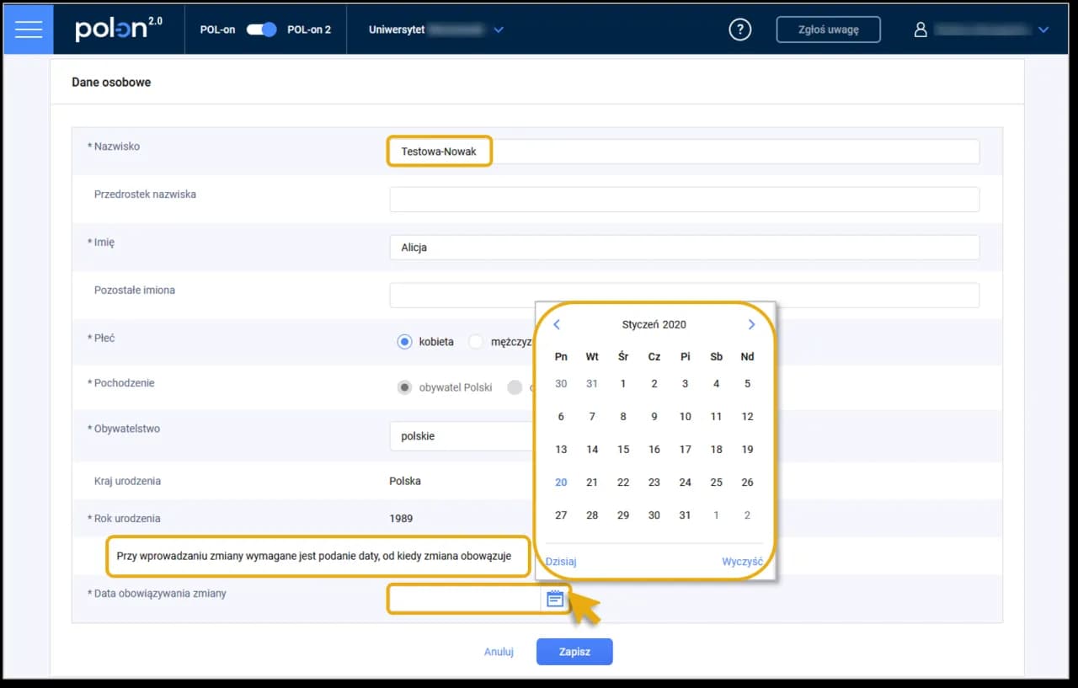This screenshot has height=688, width=1078.
Task: Toggle the POL-on / POL-on 2 switch
Action: (x=261, y=29)
